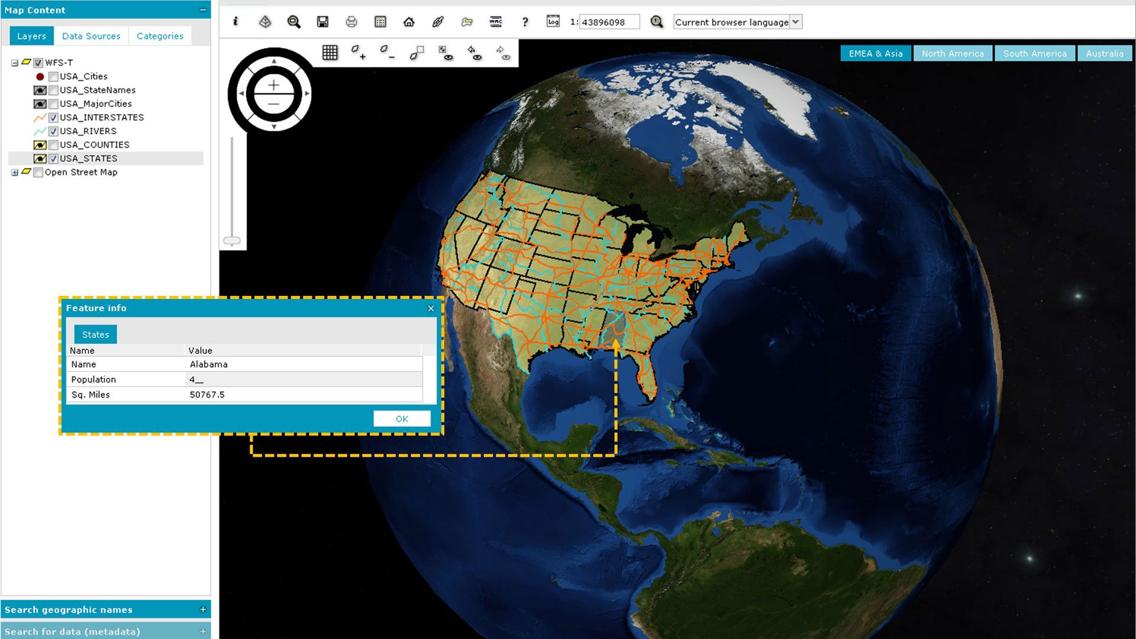Click the pyramid-shaped 3D view icon

pyautogui.click(x=265, y=22)
